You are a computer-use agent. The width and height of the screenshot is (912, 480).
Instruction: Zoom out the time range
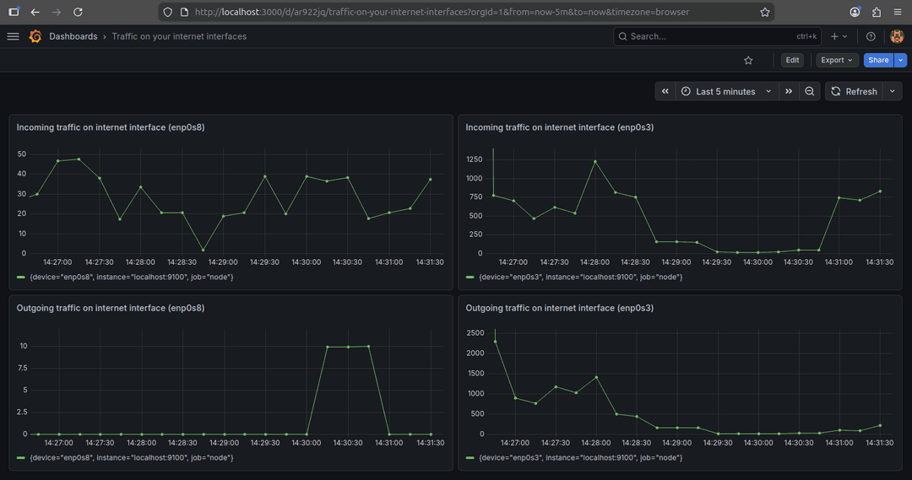point(810,91)
